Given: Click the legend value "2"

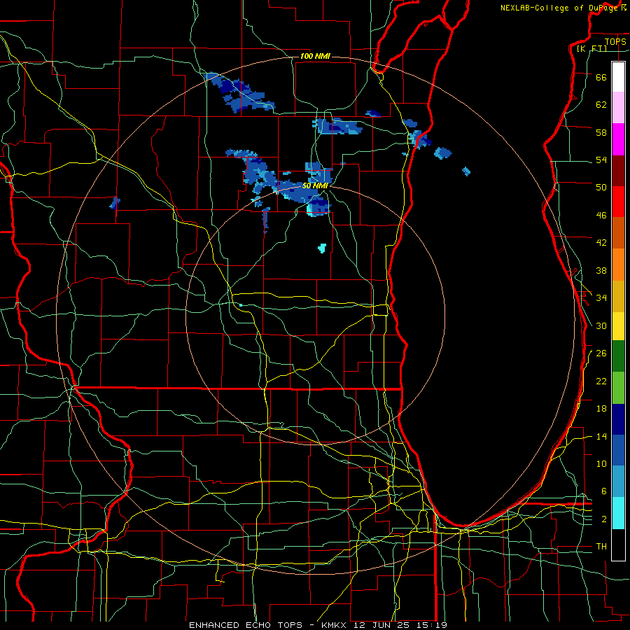Looking at the screenshot, I should pyautogui.click(x=604, y=519).
